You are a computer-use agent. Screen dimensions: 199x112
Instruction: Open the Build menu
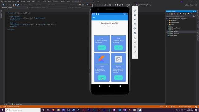click(x=28, y=2)
